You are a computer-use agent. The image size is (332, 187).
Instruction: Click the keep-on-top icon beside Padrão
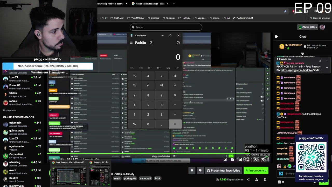coord(151,43)
